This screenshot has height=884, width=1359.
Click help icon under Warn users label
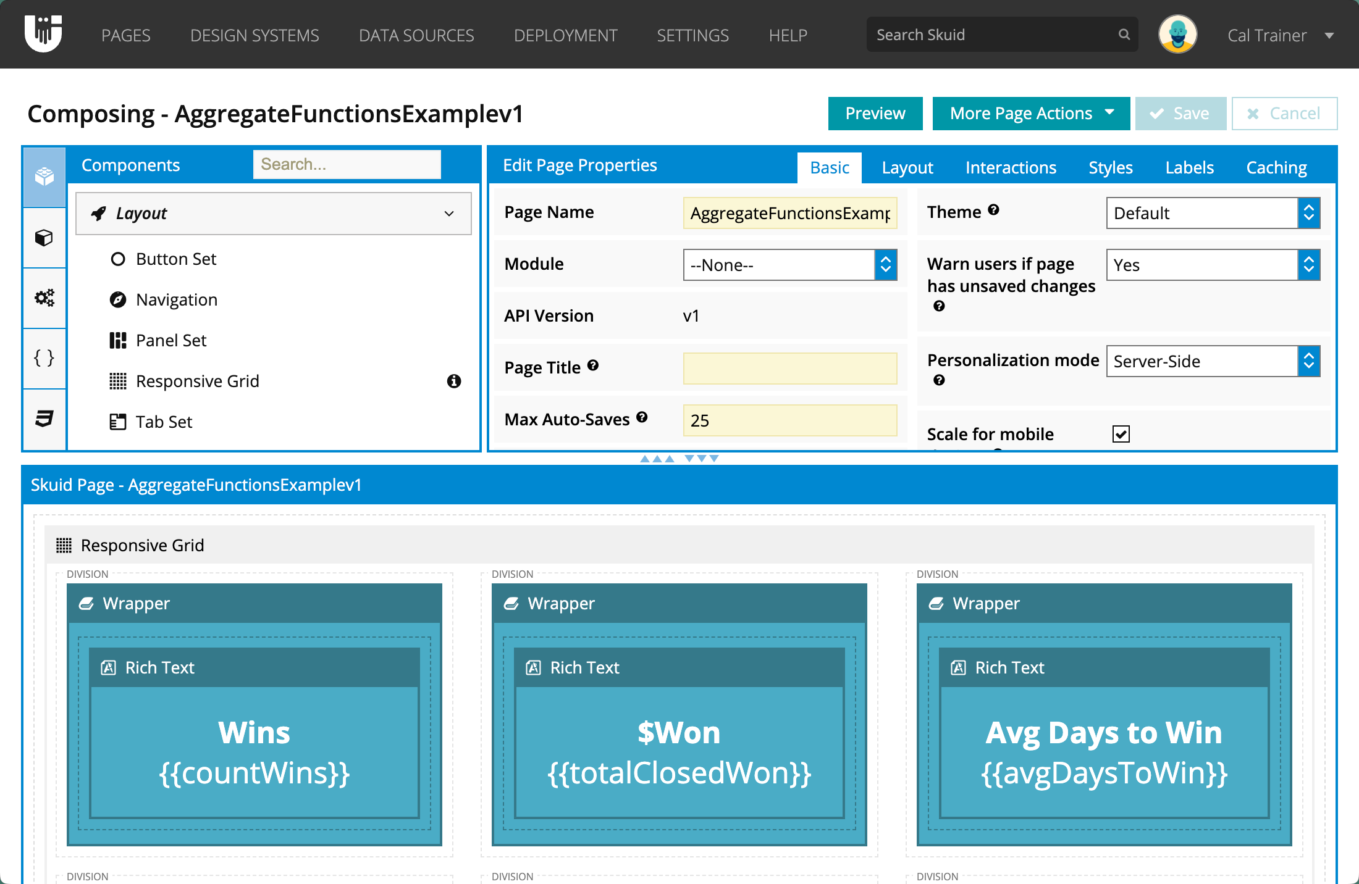click(939, 306)
